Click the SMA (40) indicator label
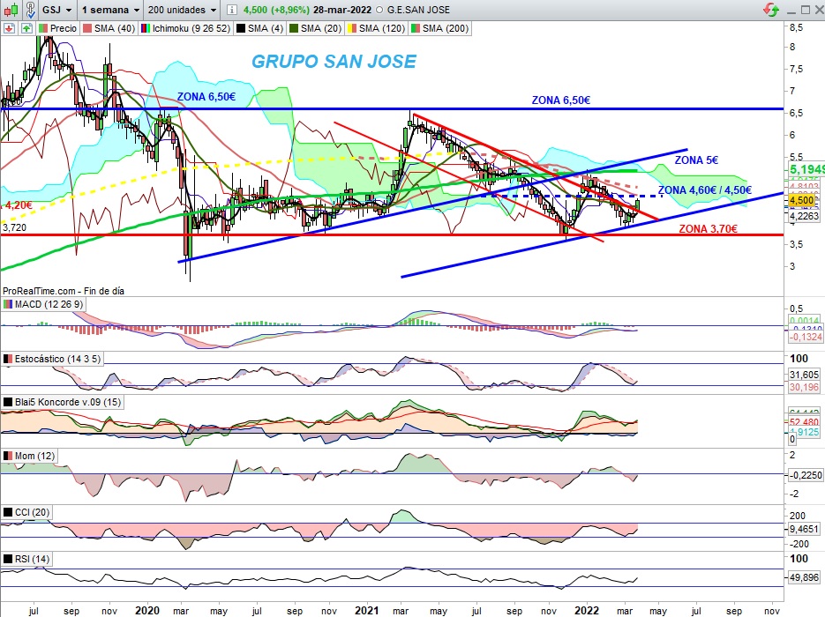The width and height of the screenshot is (825, 617). point(115,28)
